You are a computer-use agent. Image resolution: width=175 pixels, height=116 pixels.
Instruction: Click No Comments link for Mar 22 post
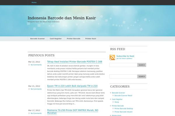point(36,65)
